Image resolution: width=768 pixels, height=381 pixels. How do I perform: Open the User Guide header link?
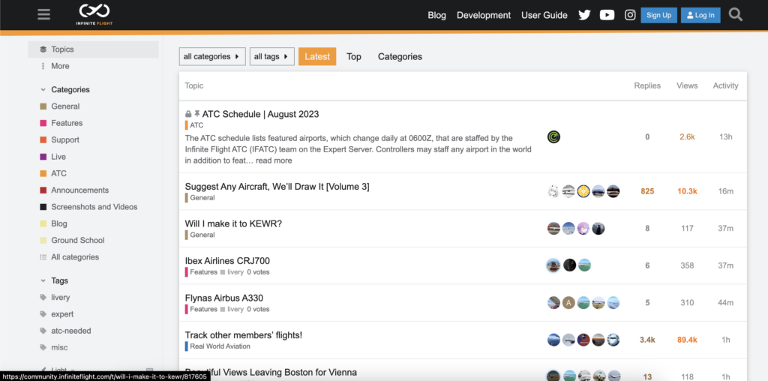[544, 15]
